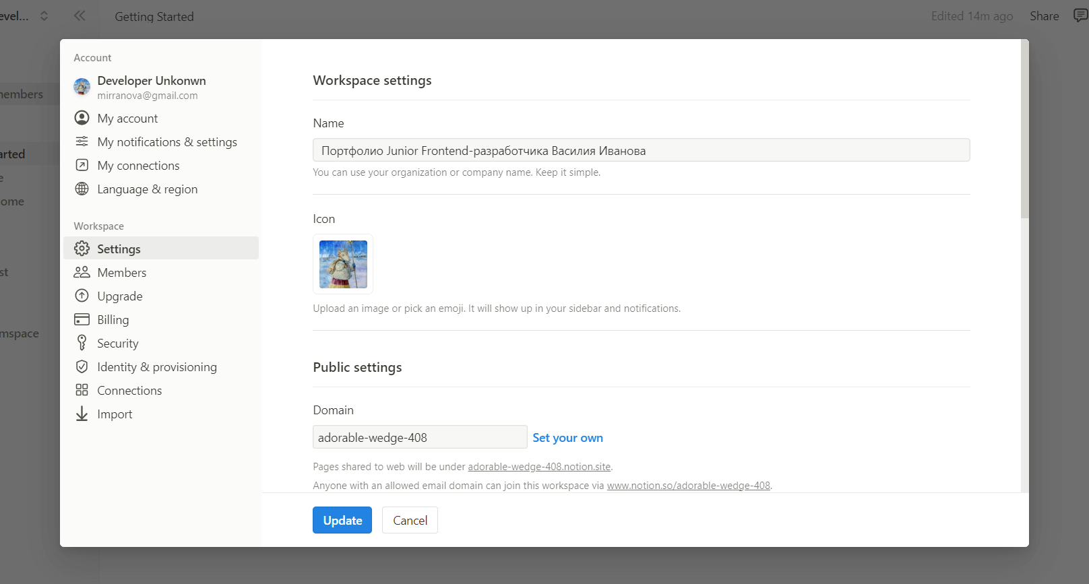The height and width of the screenshot is (584, 1089).
Task: Open the comments icon in top bar
Action: tap(1080, 15)
